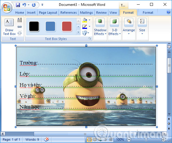Switch to the Page Layout tab
This screenshot has width=172, height=143.
click(48, 13)
